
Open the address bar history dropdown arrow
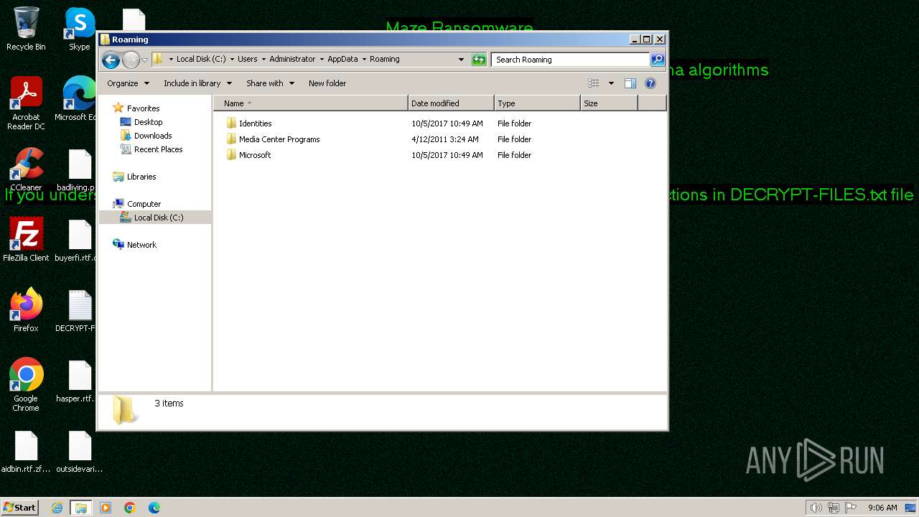[461, 60]
